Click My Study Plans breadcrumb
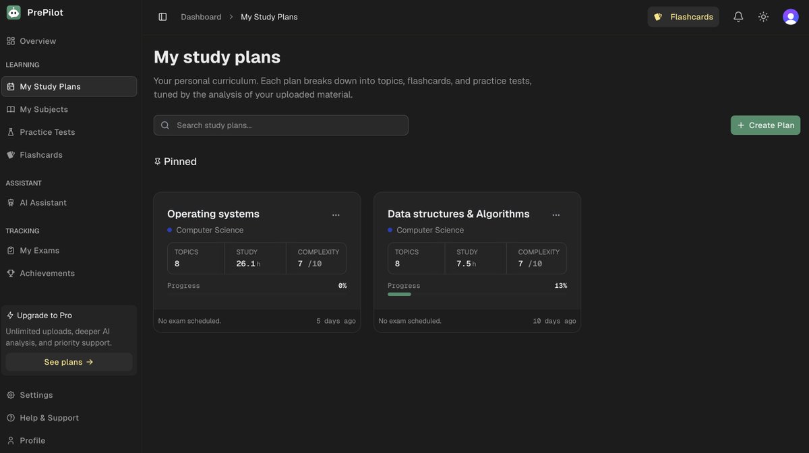Viewport: 809px width, 453px height. (269, 17)
